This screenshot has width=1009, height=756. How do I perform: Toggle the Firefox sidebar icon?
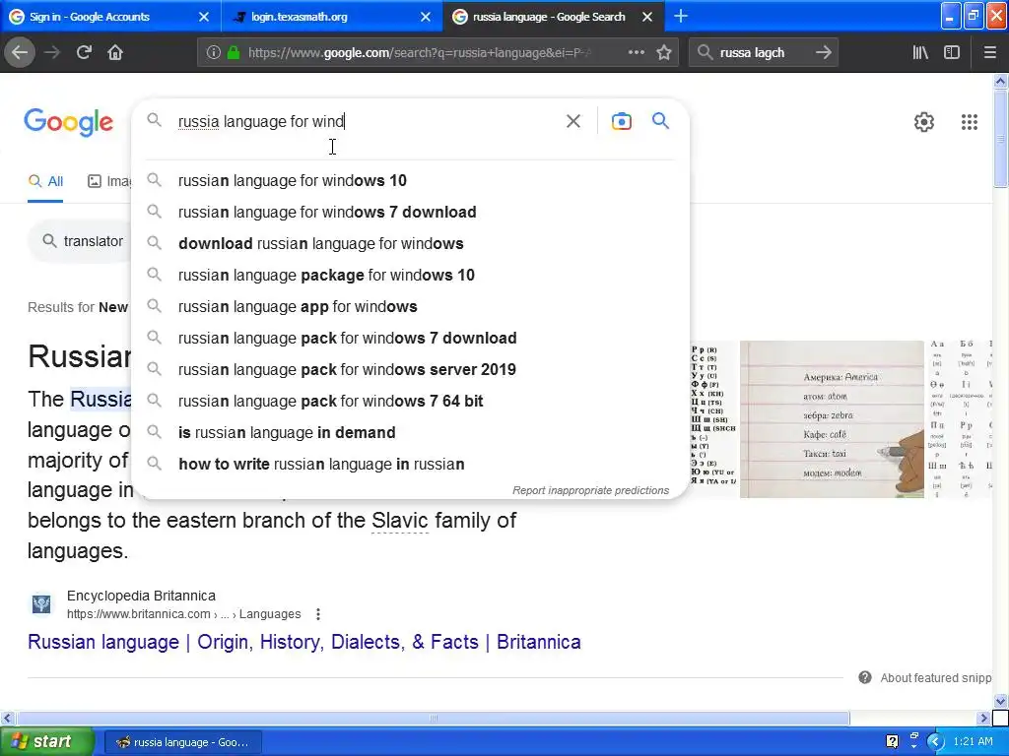click(952, 52)
